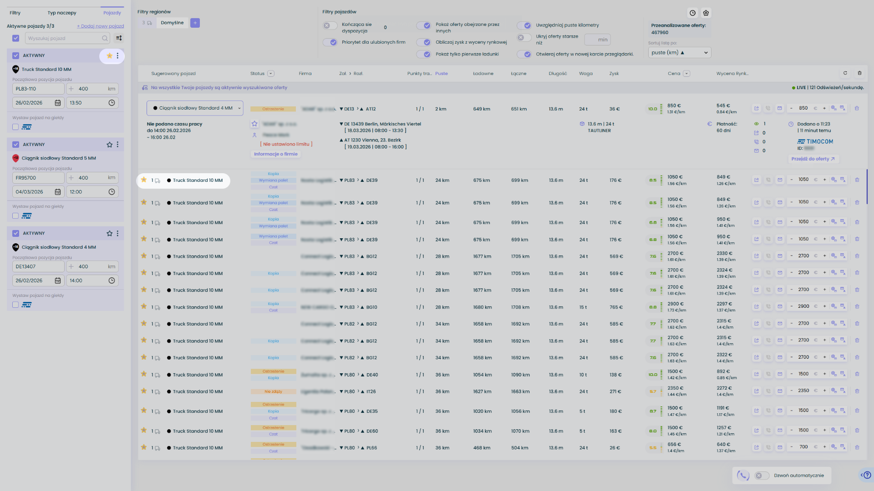Viewport: 874px width, 491px height.
Task: Click the history clock icon at top right
Action: pos(692,13)
